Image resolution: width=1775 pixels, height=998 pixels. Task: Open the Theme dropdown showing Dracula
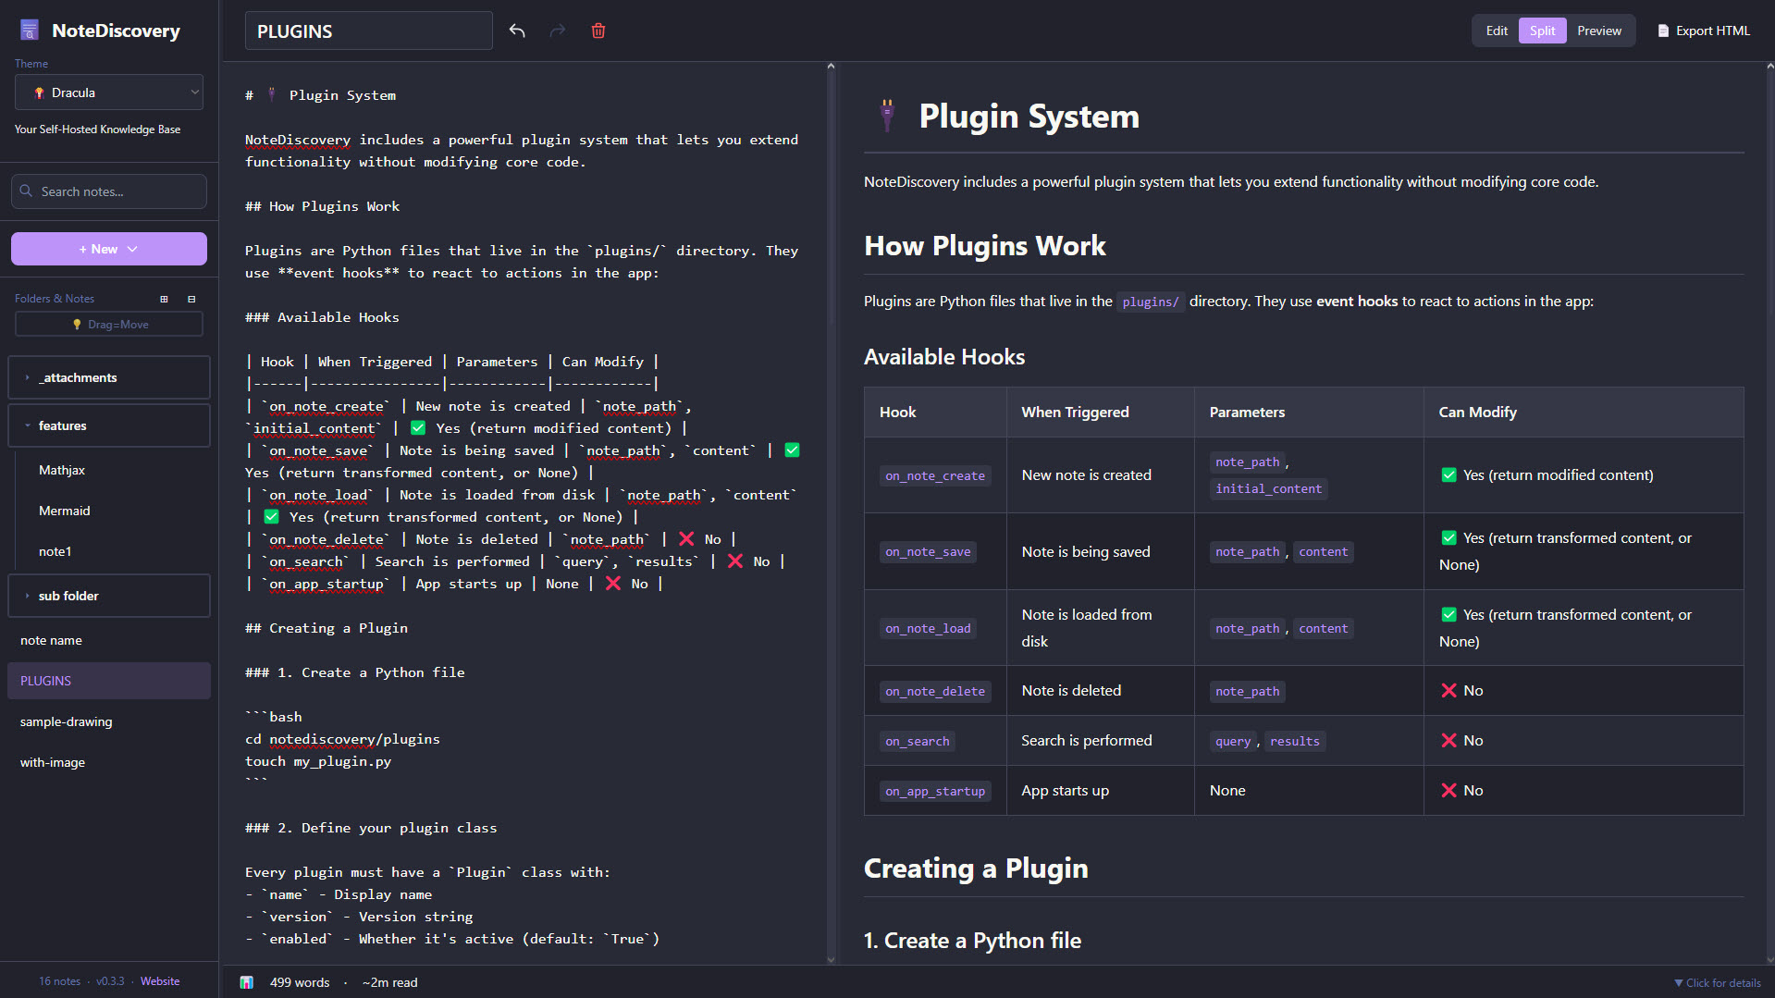pyautogui.click(x=109, y=92)
